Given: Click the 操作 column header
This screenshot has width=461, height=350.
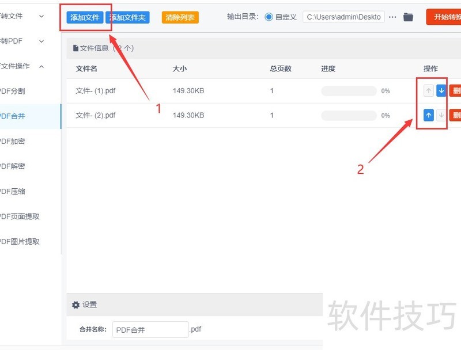Looking at the screenshot, I should coord(430,69).
